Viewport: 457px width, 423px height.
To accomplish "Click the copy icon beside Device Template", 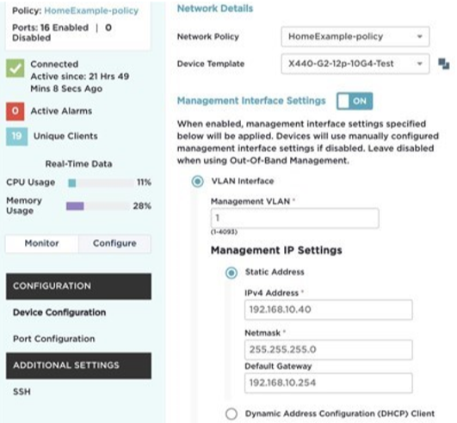I will [x=443, y=64].
